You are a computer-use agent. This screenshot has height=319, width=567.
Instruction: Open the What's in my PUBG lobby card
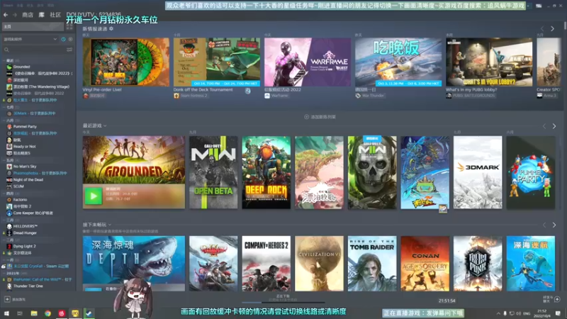click(x=489, y=62)
